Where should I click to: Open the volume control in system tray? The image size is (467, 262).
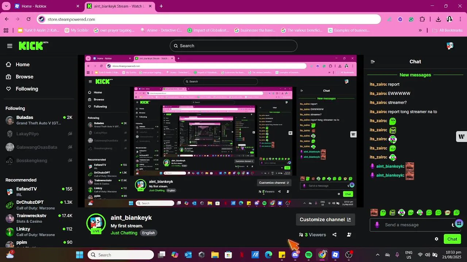(x=428, y=255)
